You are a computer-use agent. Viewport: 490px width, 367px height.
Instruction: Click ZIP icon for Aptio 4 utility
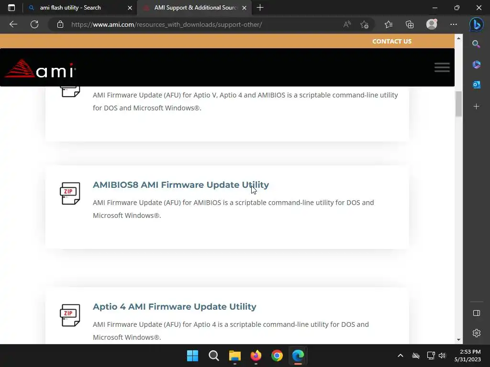(70, 315)
